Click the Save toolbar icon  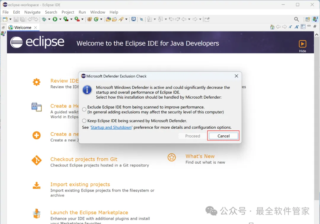pos(16,19)
